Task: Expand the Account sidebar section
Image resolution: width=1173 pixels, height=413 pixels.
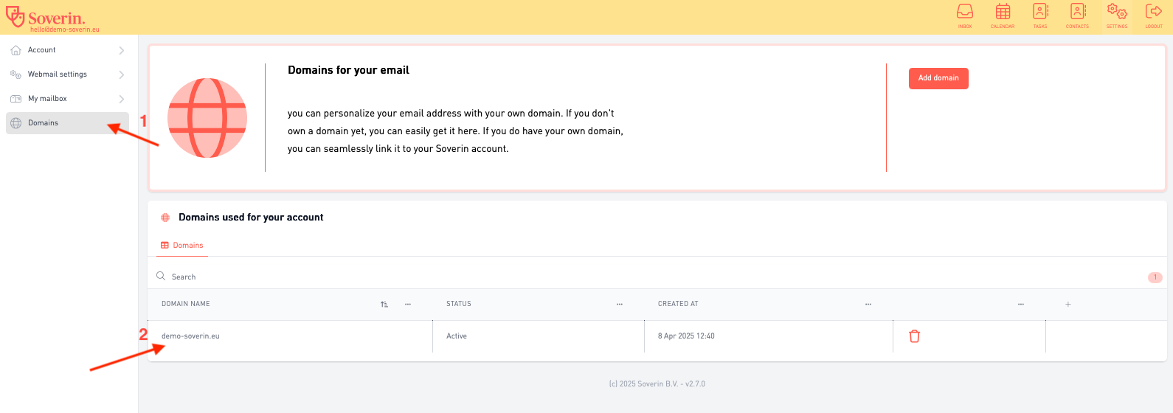Action: pos(66,50)
